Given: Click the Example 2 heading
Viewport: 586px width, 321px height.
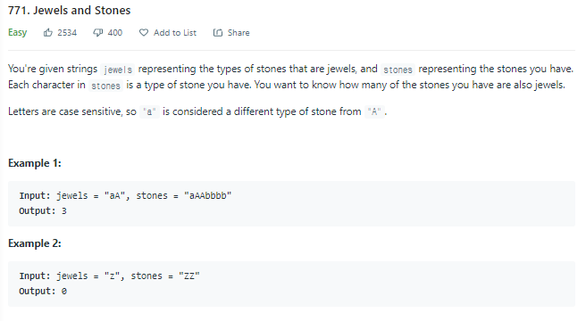Looking at the screenshot, I should tap(35, 243).
